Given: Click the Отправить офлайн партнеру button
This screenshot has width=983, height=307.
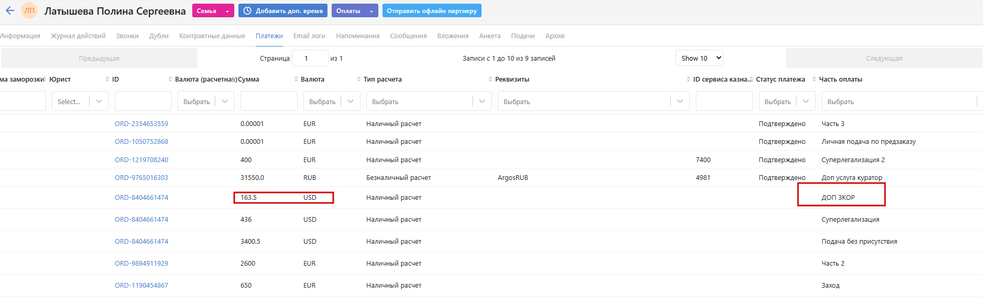Looking at the screenshot, I should (432, 11).
